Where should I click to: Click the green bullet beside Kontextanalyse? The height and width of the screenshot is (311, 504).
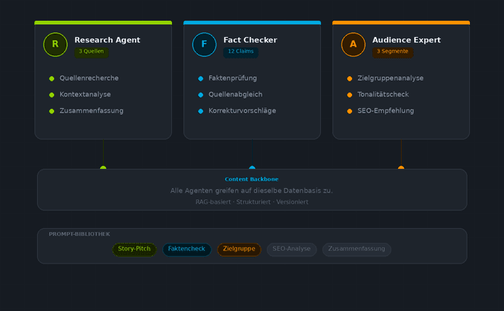coord(51,95)
